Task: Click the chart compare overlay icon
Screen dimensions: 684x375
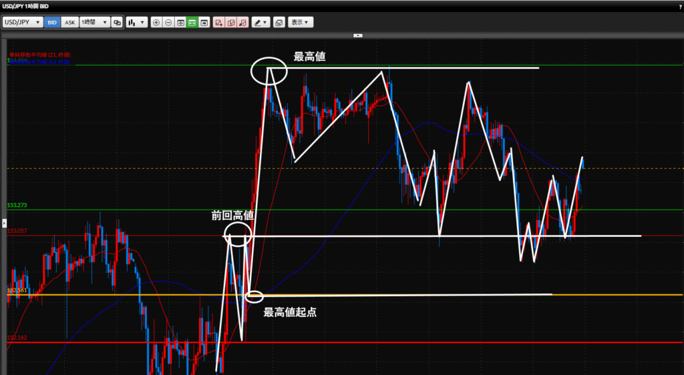Action: point(117,22)
